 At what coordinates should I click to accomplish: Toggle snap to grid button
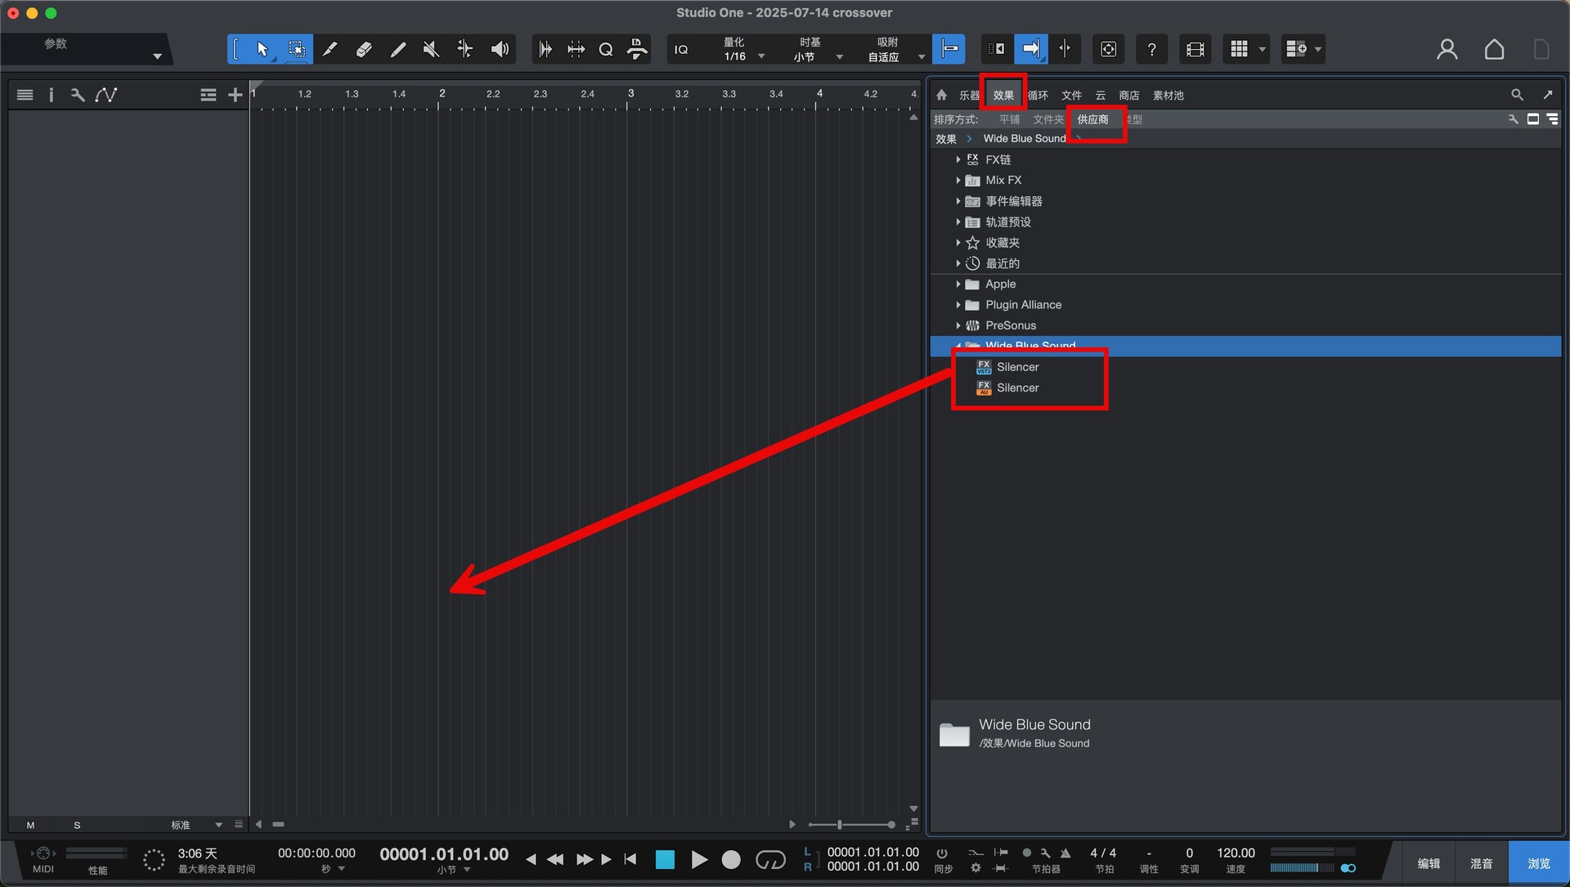tap(949, 49)
